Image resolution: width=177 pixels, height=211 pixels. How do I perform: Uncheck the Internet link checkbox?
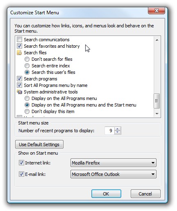[21, 163]
